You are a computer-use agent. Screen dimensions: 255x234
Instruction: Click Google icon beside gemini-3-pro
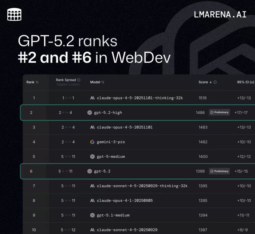(93, 142)
